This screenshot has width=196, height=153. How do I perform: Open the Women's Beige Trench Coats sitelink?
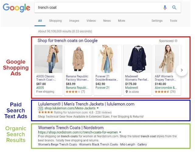point(58,144)
